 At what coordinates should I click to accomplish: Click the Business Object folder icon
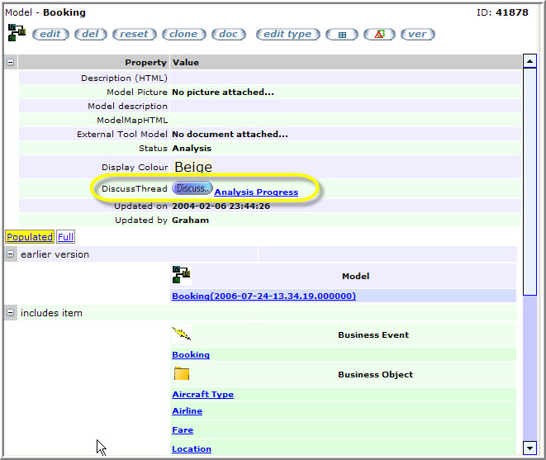coord(181,374)
